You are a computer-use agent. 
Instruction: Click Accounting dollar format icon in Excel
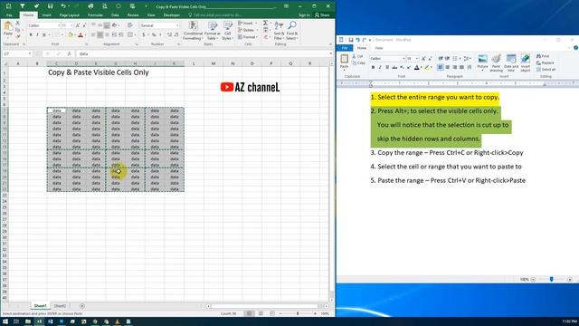(144, 34)
